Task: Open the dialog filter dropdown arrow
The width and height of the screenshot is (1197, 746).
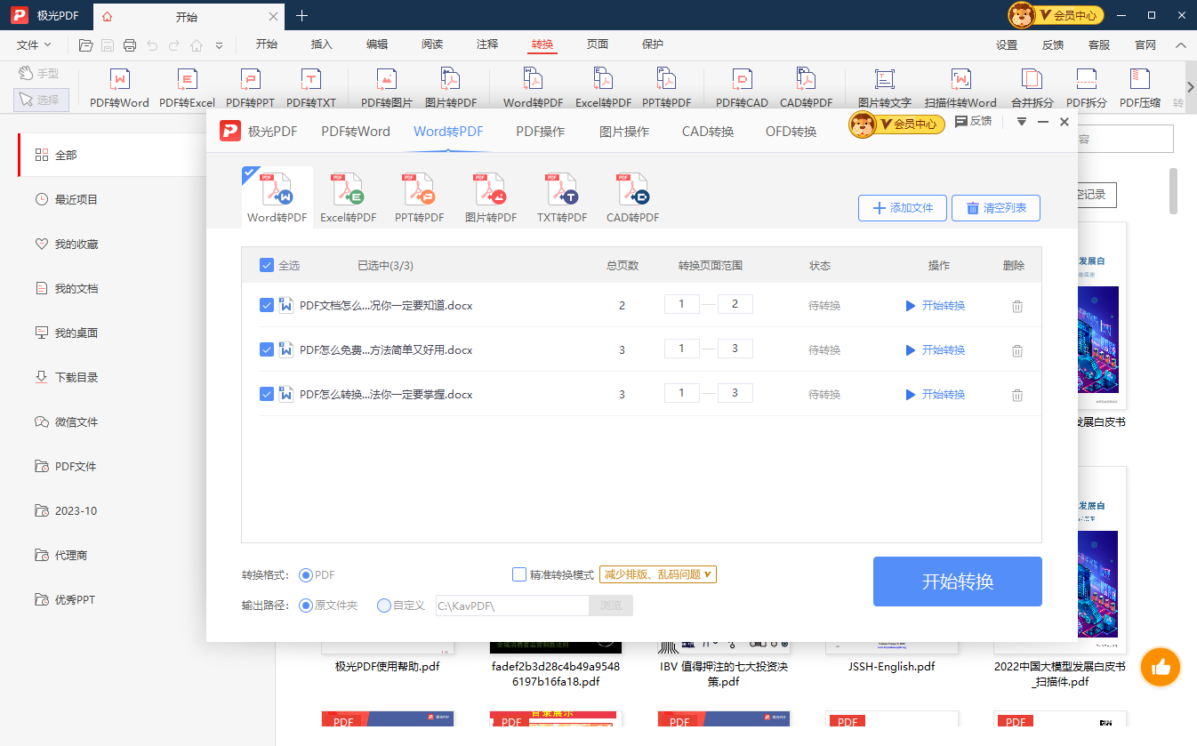Action: point(1020,122)
